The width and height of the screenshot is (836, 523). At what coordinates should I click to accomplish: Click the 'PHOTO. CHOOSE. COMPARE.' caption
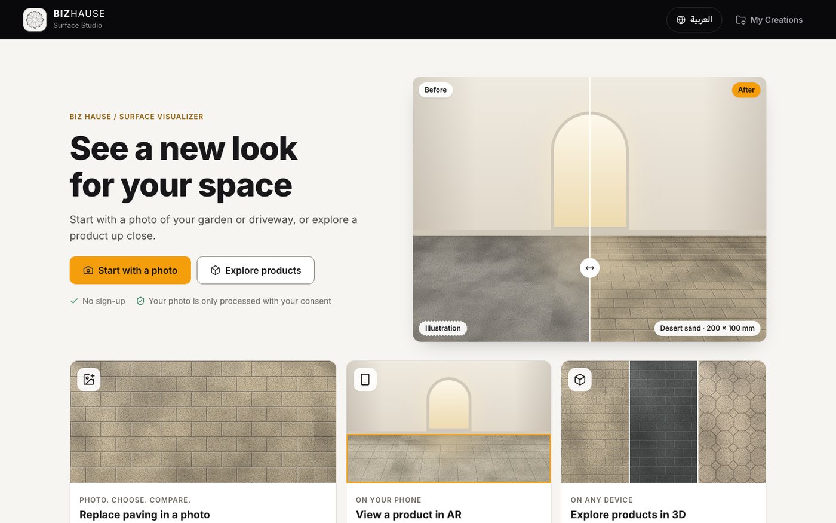(135, 500)
